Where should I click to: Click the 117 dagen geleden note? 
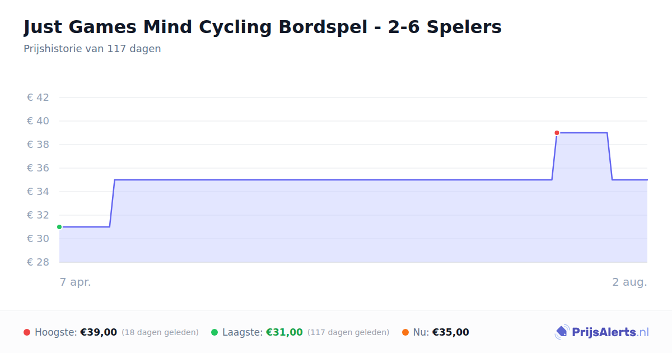coord(348,332)
